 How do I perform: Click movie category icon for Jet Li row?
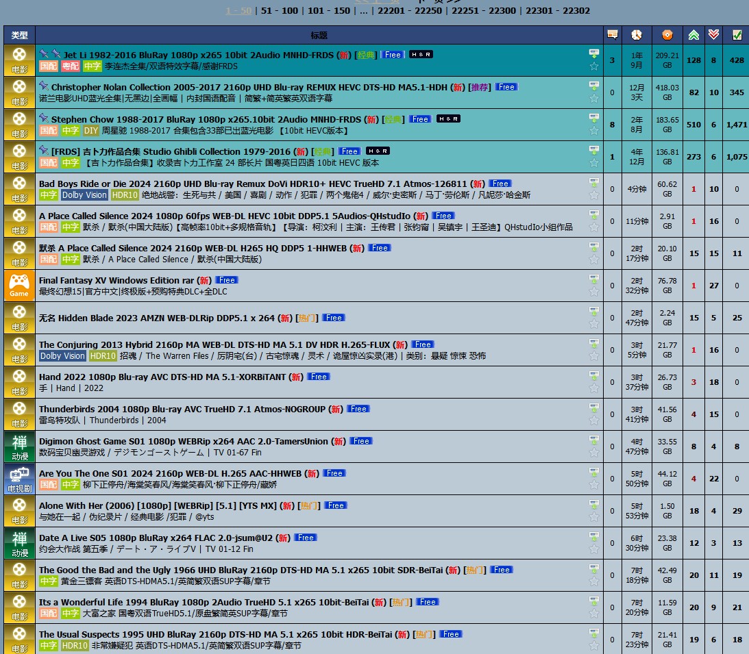[19, 61]
